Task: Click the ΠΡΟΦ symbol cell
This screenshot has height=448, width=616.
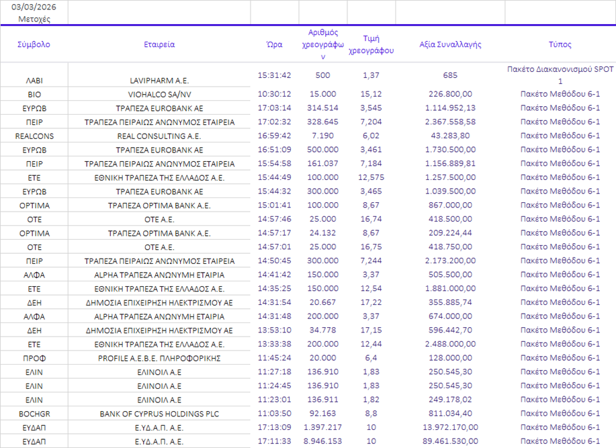Action: [x=34, y=358]
